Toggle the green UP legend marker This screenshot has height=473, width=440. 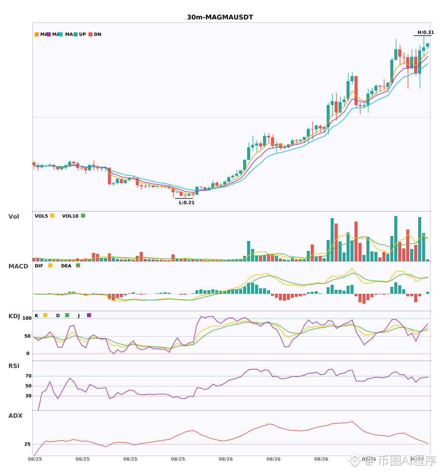pyautogui.click(x=76, y=34)
